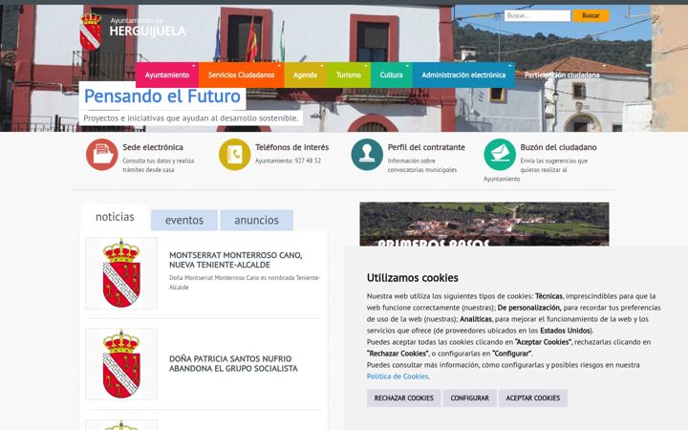Read Montserrat Monterroso Cano news headline
The width and height of the screenshot is (688, 430).
(236, 260)
